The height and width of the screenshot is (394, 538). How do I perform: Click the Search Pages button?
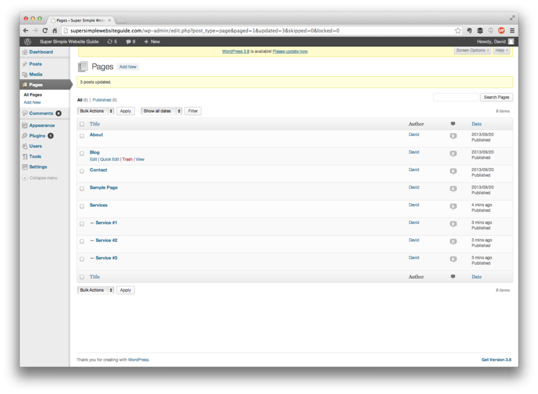[x=496, y=97]
